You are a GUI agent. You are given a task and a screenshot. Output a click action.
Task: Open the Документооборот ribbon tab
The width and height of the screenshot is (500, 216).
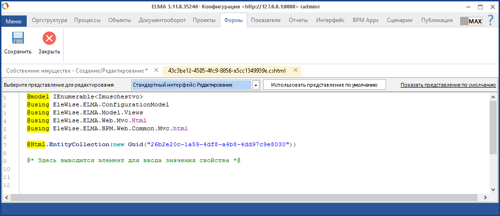tap(162, 20)
